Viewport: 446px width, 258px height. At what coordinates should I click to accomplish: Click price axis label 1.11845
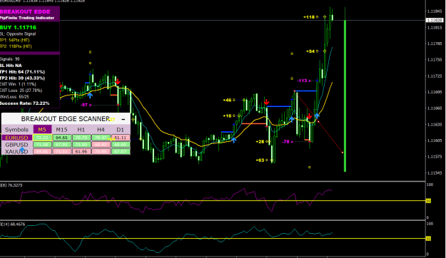tap(435, 11)
